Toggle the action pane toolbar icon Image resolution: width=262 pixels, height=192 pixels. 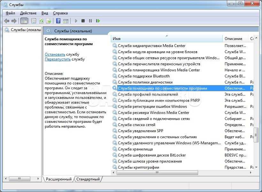coord(66,21)
